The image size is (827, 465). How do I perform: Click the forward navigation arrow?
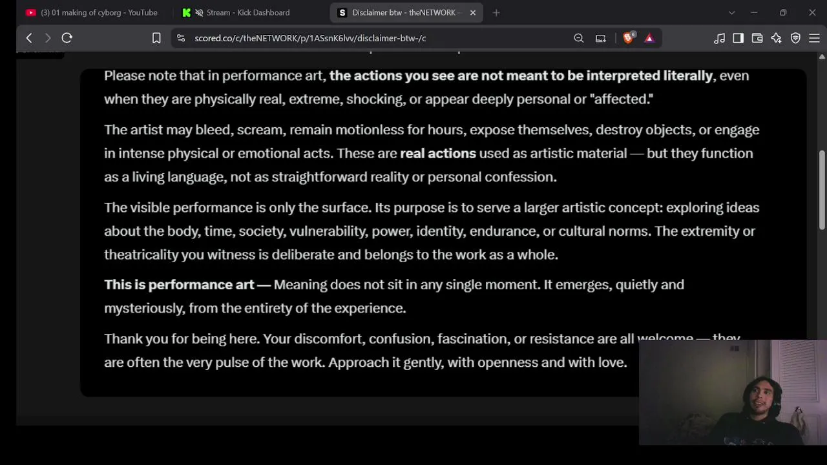click(x=48, y=38)
